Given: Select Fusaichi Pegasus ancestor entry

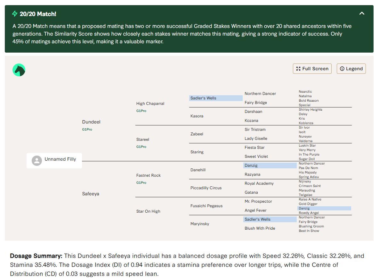Looking at the screenshot, I should [x=206, y=206].
